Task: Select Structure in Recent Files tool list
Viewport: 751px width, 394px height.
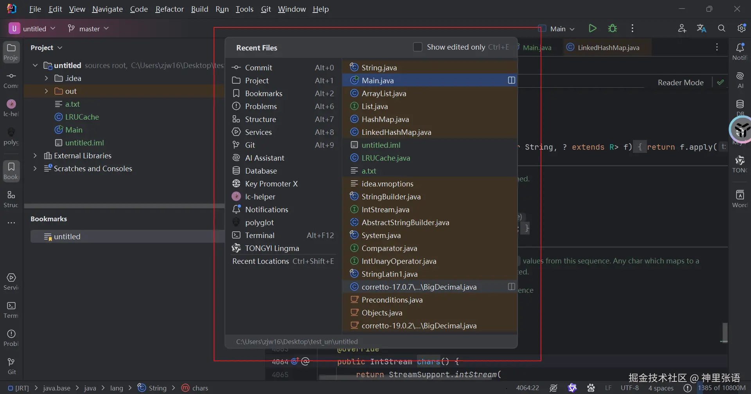Action: coord(283,119)
